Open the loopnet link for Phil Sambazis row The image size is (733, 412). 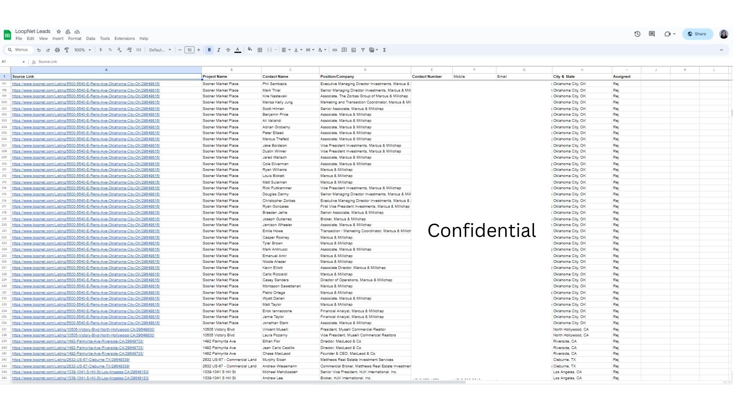[86, 84]
